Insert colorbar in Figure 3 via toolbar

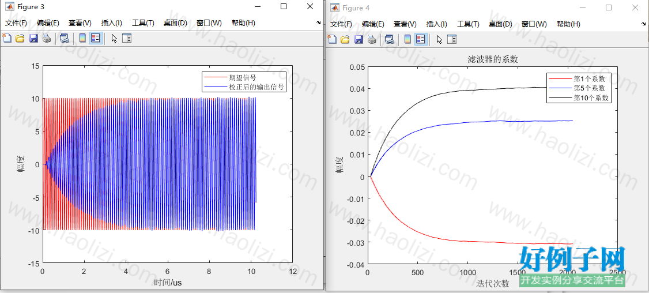click(x=82, y=39)
